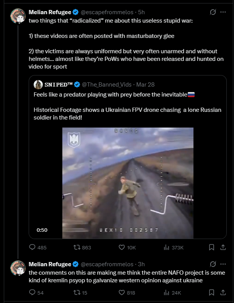The height and width of the screenshot is (303, 234).
Task: Open more options menu on first tweet
Action: [x=223, y=12]
